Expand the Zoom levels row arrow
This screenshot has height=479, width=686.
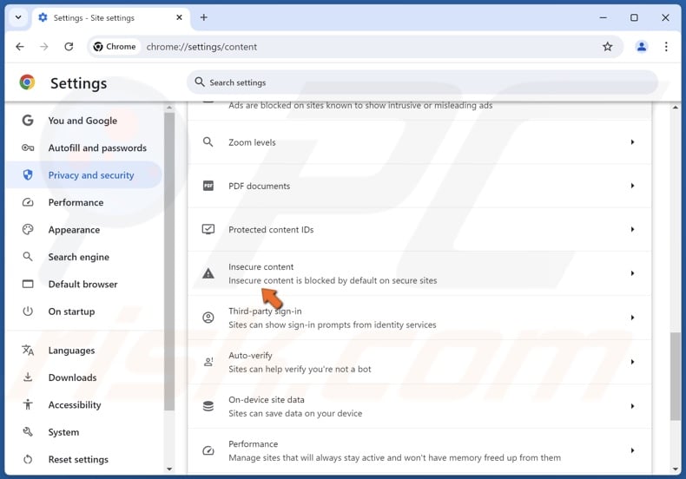click(632, 142)
